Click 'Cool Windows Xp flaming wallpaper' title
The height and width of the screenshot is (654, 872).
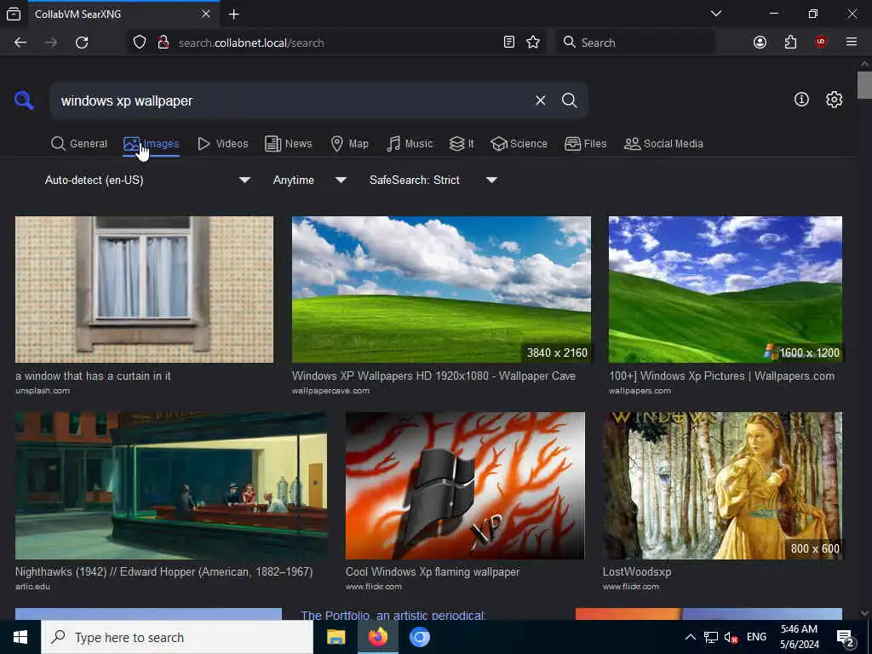pyautogui.click(x=432, y=571)
